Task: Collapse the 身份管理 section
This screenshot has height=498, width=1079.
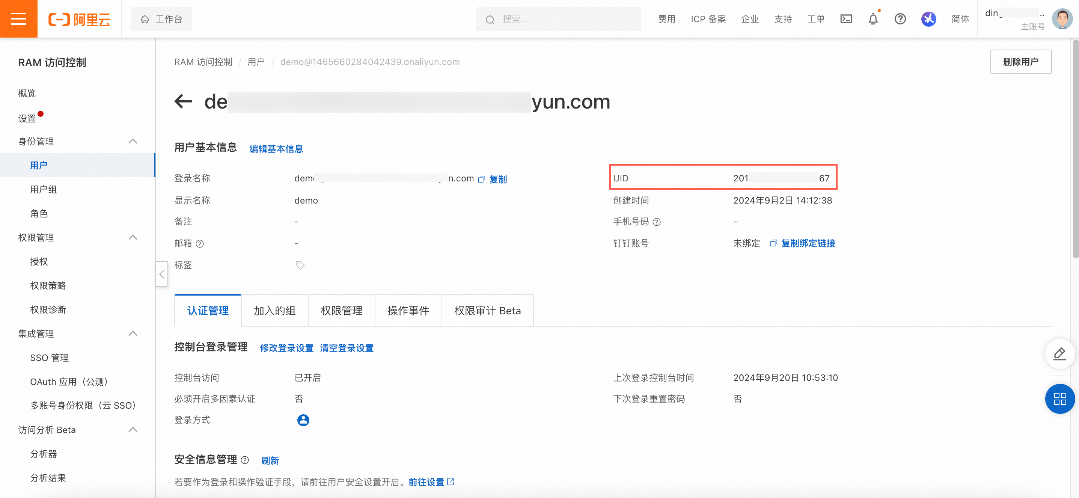Action: (x=133, y=141)
